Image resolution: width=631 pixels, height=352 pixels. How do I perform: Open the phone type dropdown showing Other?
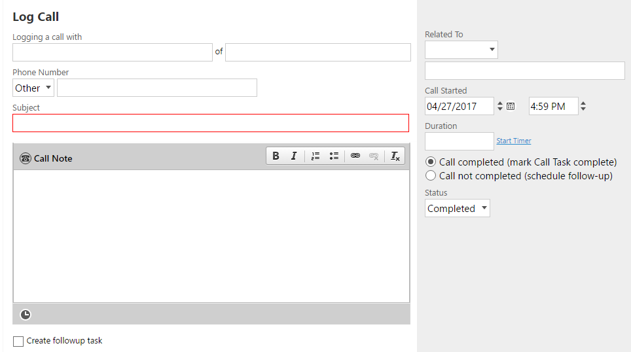tap(33, 88)
